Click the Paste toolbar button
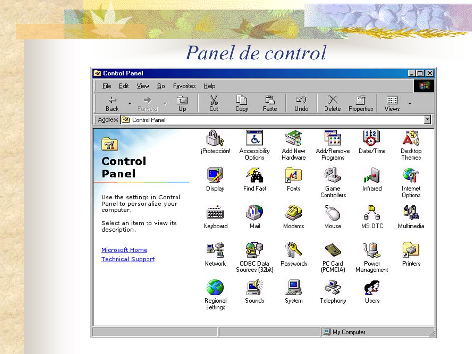 point(270,104)
